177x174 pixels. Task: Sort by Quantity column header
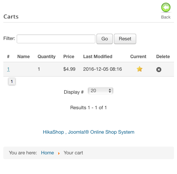click(x=46, y=57)
